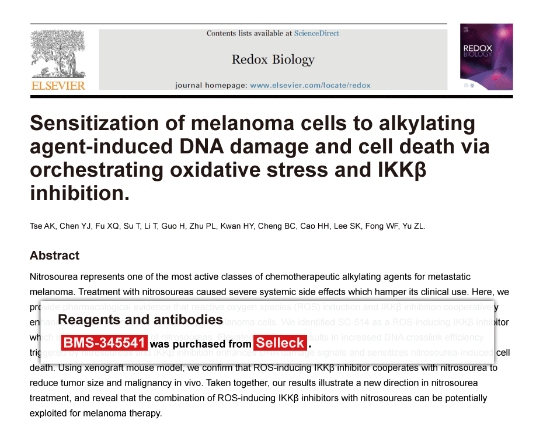Open the ScienceDirect link
The height and width of the screenshot is (438, 543).
316,33
